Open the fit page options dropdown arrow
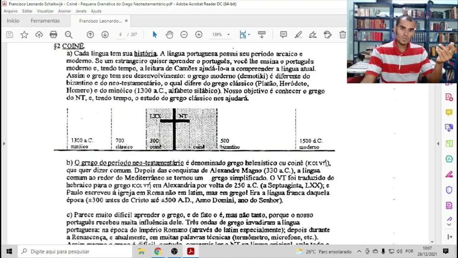This screenshot has height=258, width=458. tap(249, 35)
